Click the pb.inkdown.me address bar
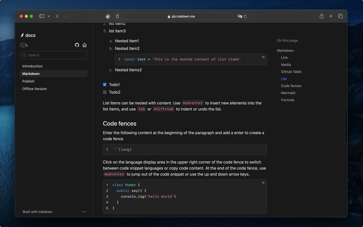363x227 pixels. pyautogui.click(x=181, y=16)
